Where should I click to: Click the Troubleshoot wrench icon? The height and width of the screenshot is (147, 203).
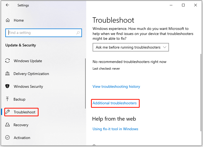tap(8, 112)
